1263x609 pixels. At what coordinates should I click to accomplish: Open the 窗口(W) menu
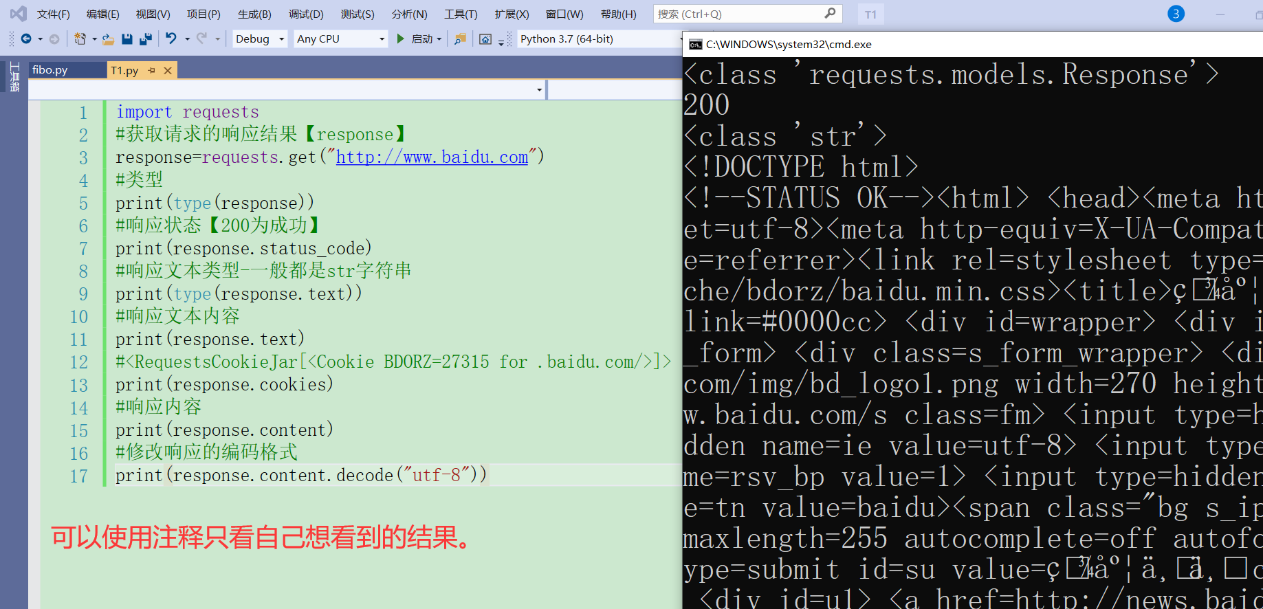(x=564, y=14)
